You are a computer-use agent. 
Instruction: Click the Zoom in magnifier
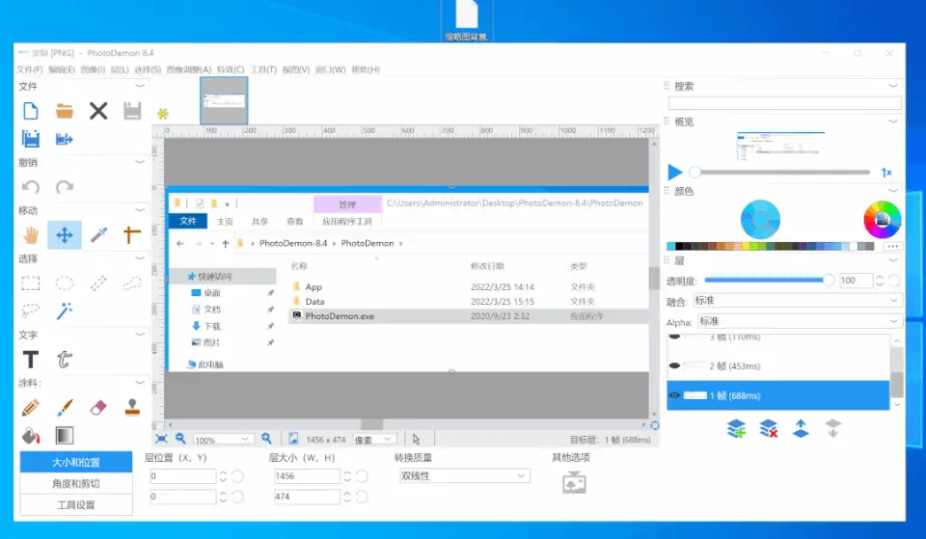(266, 438)
